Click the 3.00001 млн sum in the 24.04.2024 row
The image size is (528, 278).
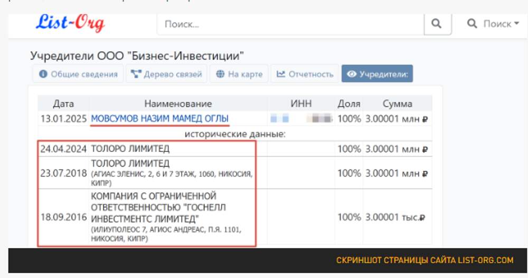[x=397, y=149]
